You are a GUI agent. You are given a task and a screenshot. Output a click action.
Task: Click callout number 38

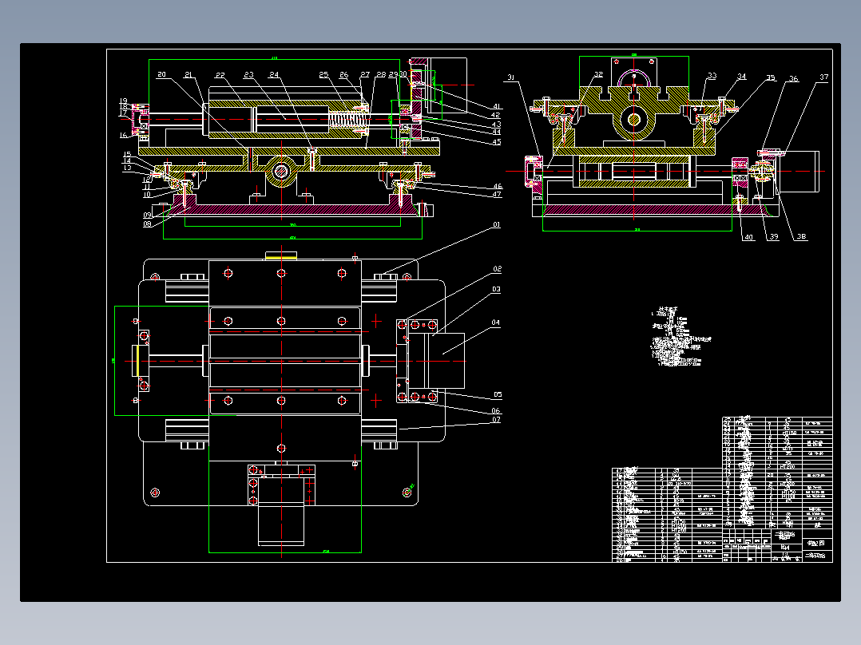(801, 236)
